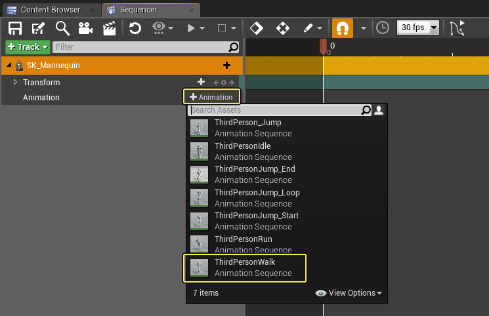Open selection options dropdown arrow

[x=234, y=28]
